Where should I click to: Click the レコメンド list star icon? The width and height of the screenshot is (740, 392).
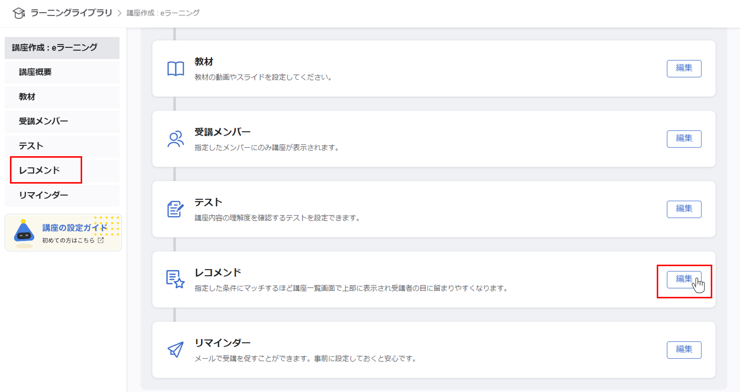tap(175, 279)
